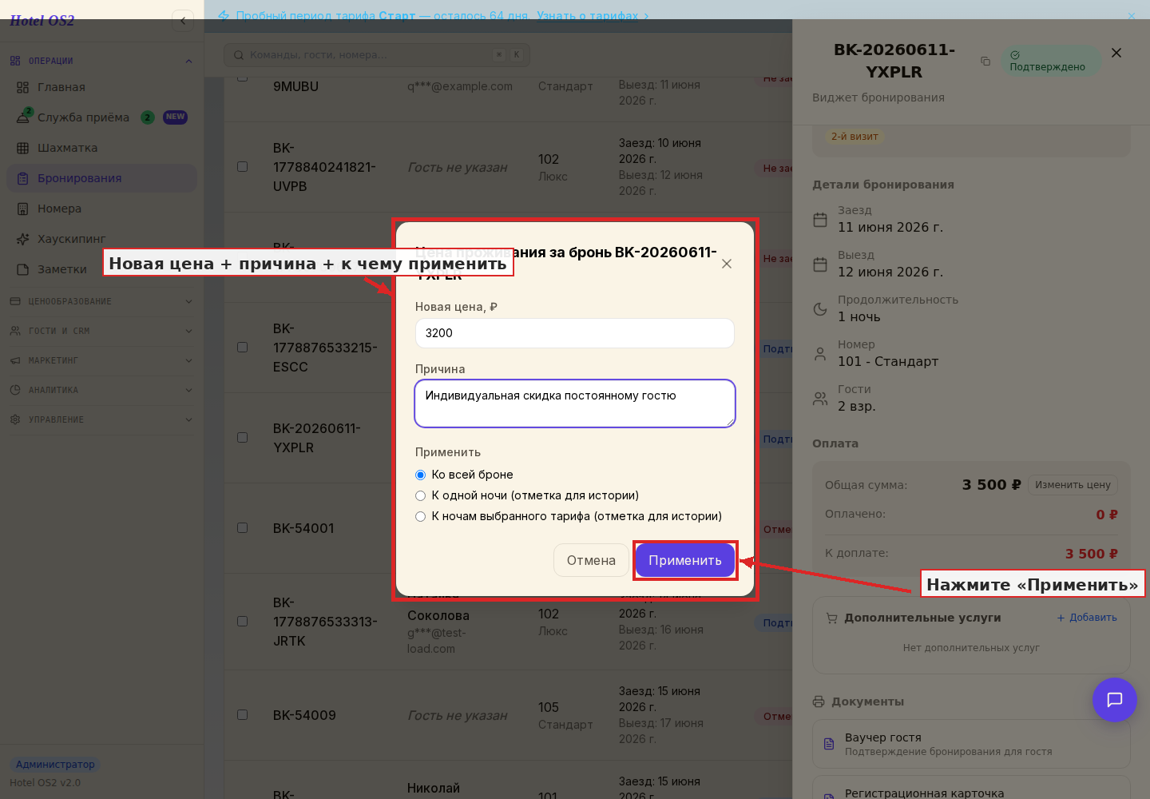Open Ваучер гостя document
The width and height of the screenshot is (1150, 799).
(x=971, y=744)
